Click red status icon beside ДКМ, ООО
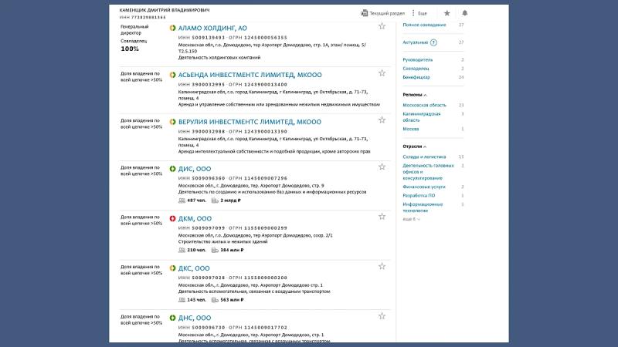Image resolution: width=618 pixels, height=347 pixels. [172, 218]
